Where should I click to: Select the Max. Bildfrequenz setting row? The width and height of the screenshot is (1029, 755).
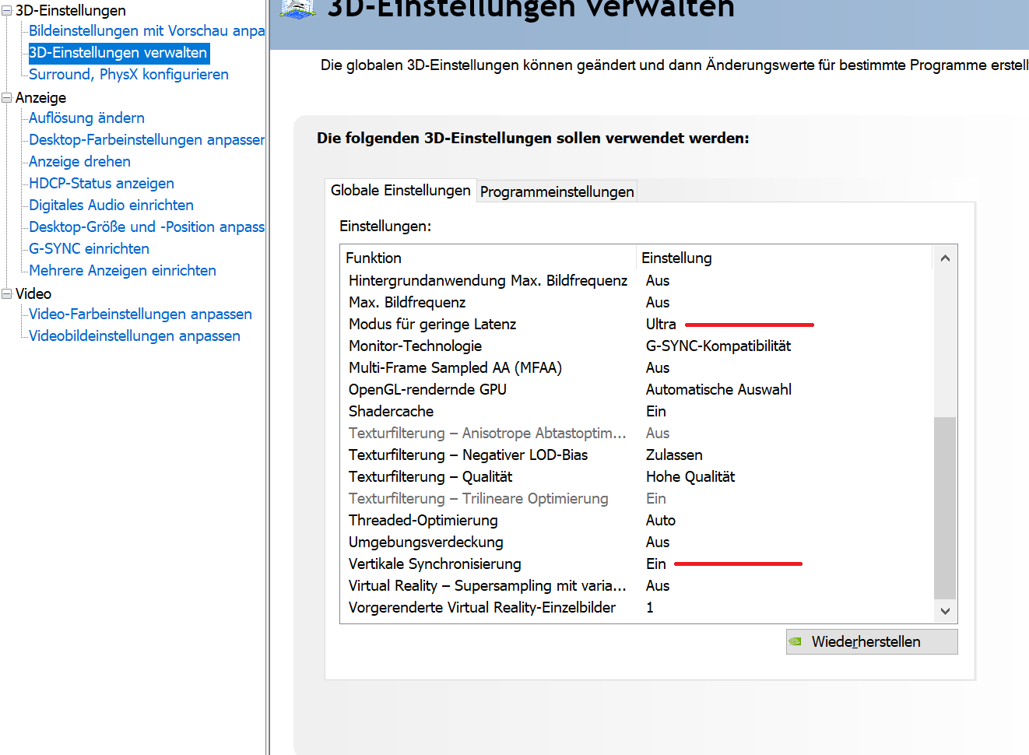pyautogui.click(x=637, y=302)
